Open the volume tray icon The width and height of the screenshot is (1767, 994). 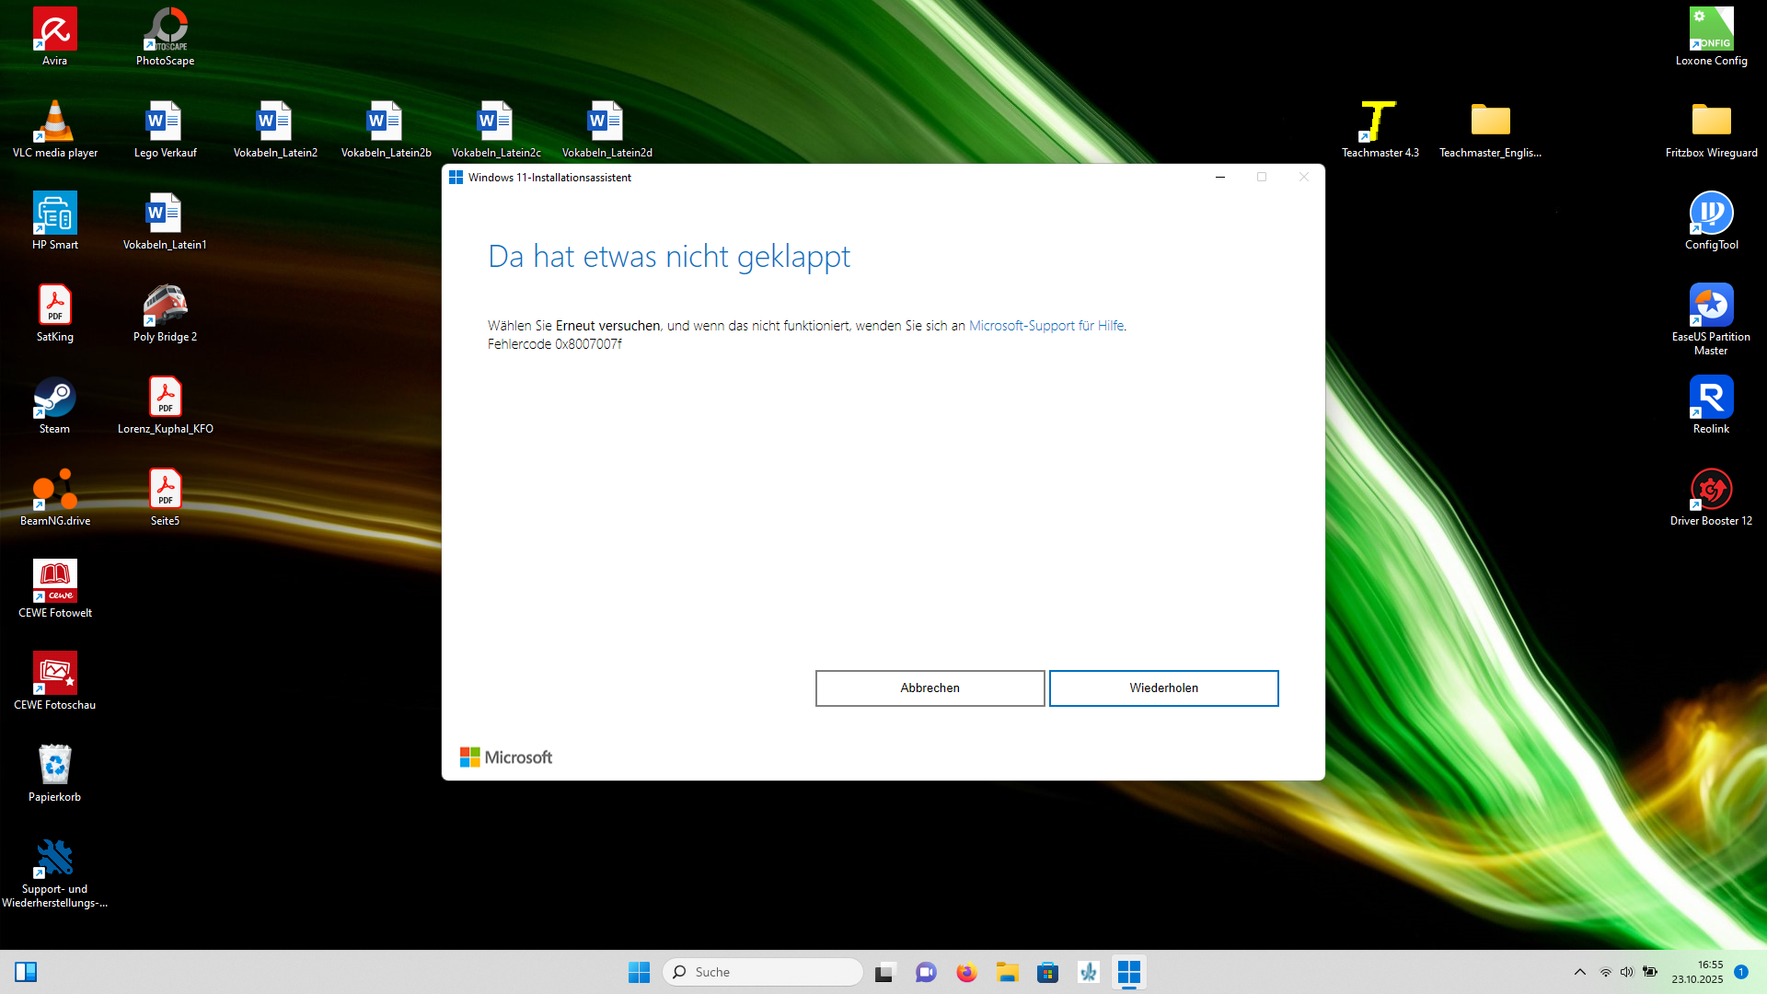pos(1627,972)
